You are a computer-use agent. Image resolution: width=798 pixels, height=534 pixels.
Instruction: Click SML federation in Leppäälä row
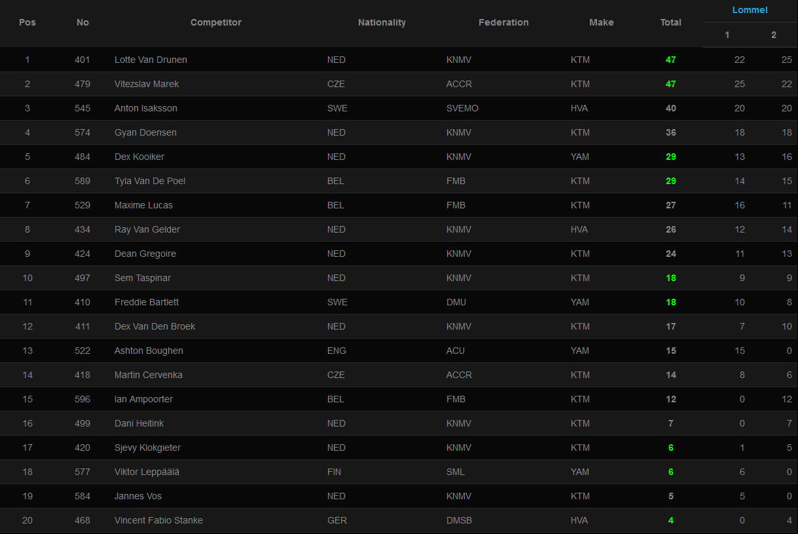click(456, 472)
